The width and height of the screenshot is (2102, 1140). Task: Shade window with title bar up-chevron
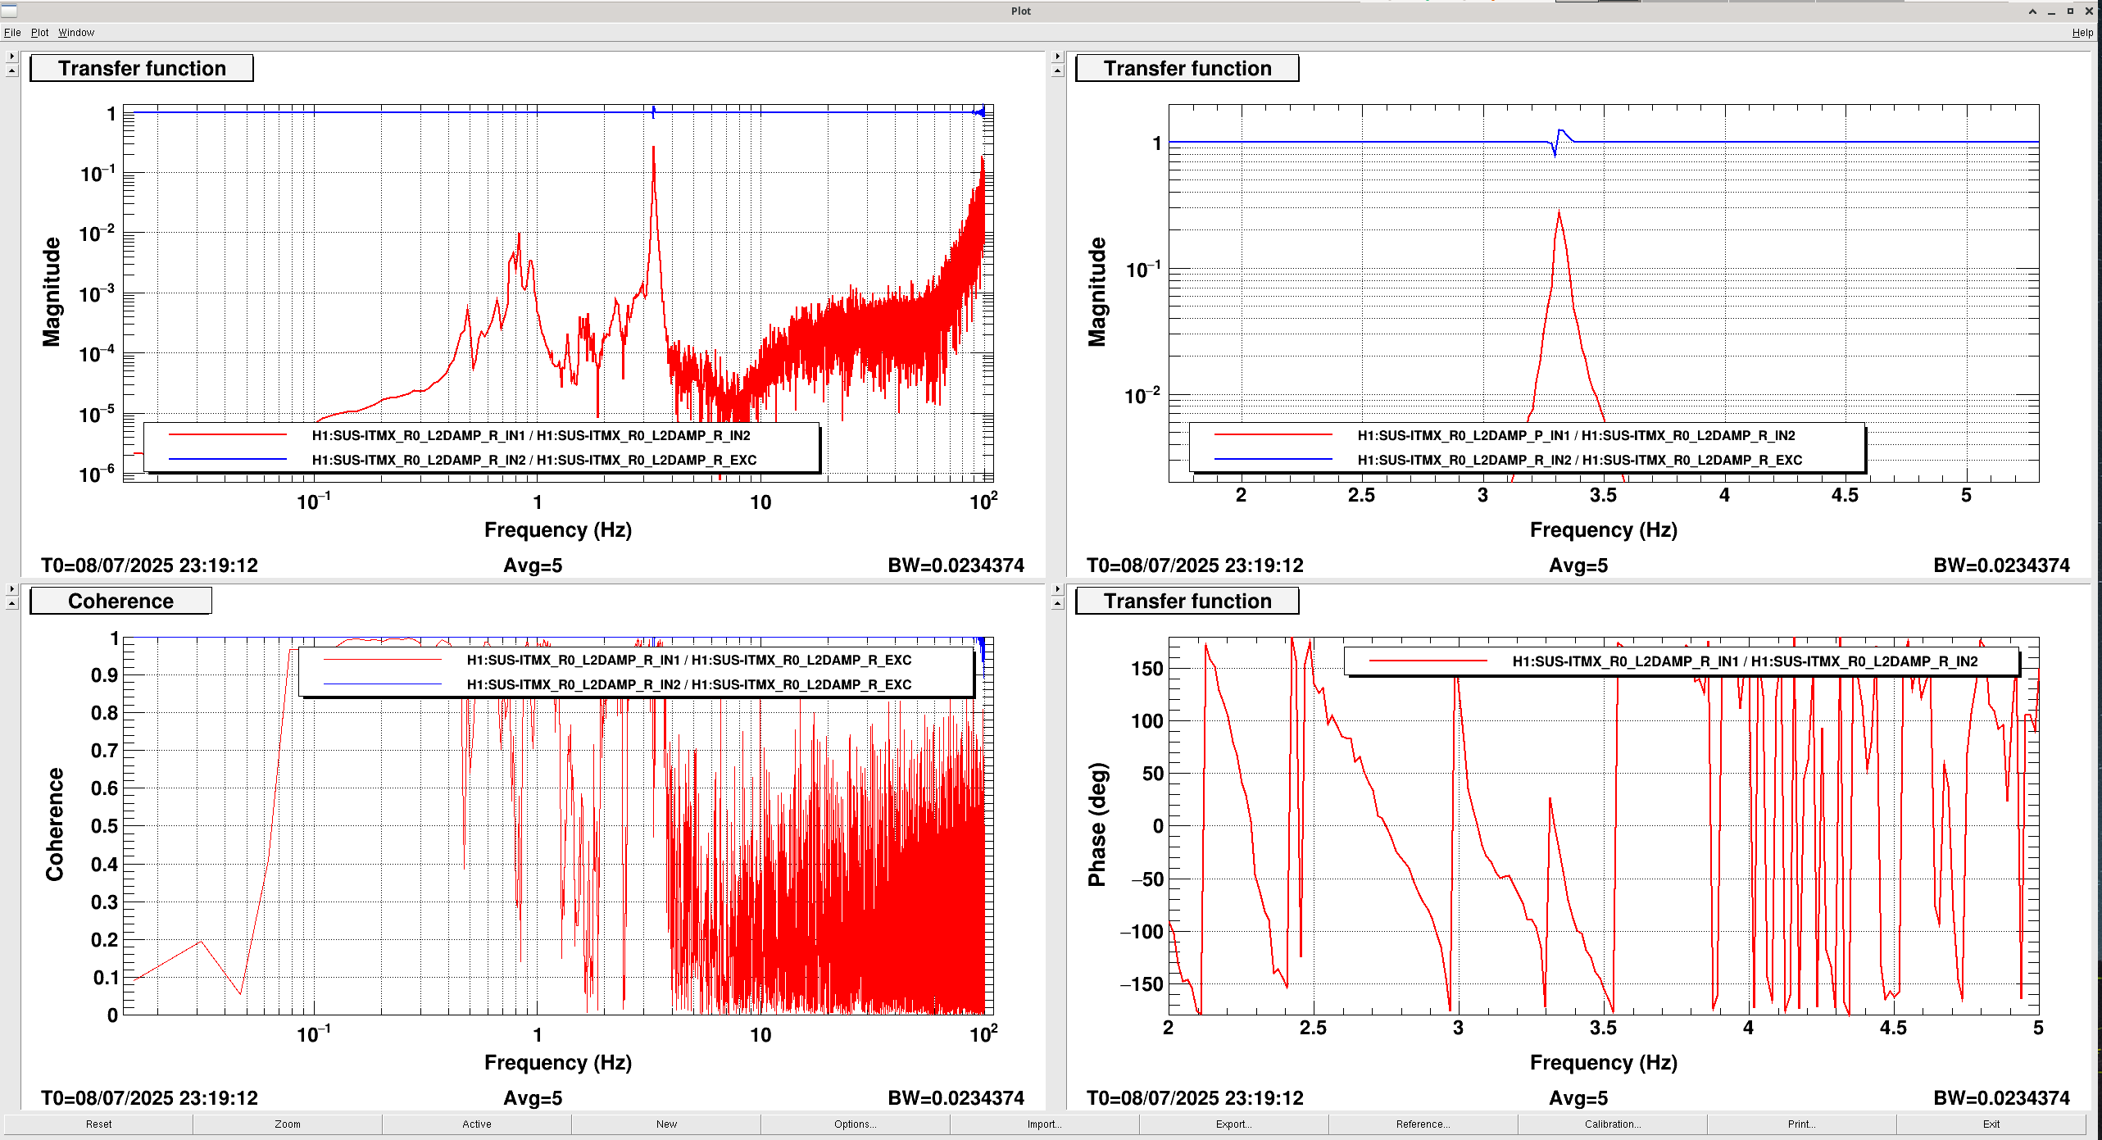[x=2032, y=11]
